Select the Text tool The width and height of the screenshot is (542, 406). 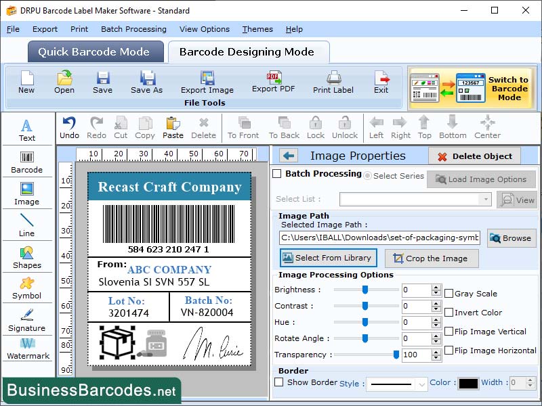[x=27, y=128]
